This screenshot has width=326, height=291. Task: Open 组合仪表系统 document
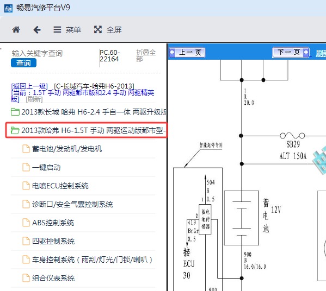(x=53, y=278)
